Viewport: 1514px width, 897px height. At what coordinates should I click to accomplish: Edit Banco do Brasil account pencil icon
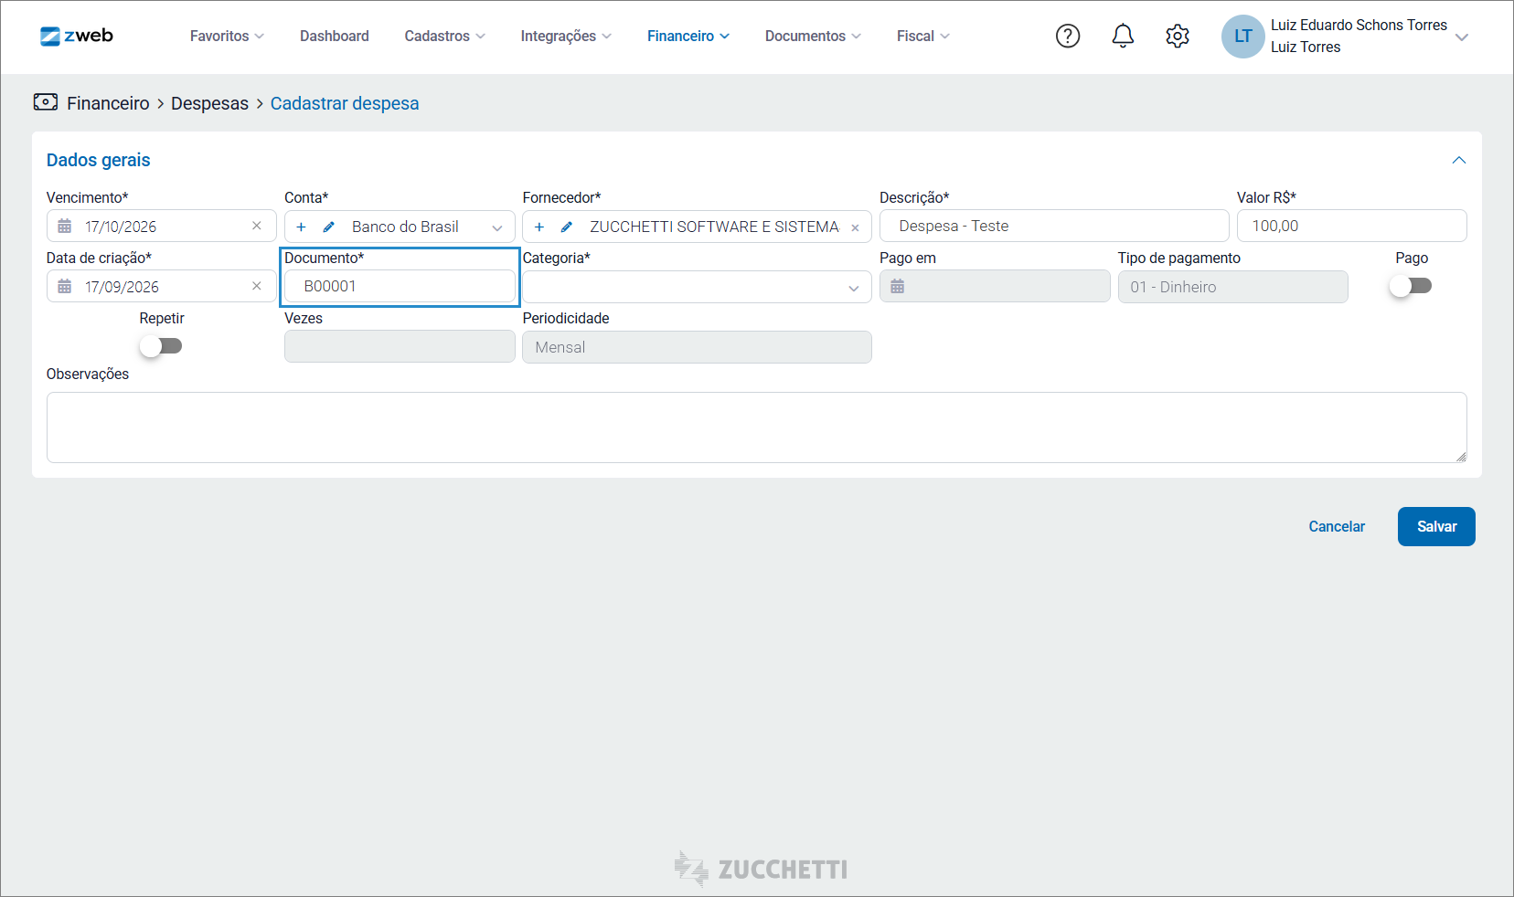(329, 227)
